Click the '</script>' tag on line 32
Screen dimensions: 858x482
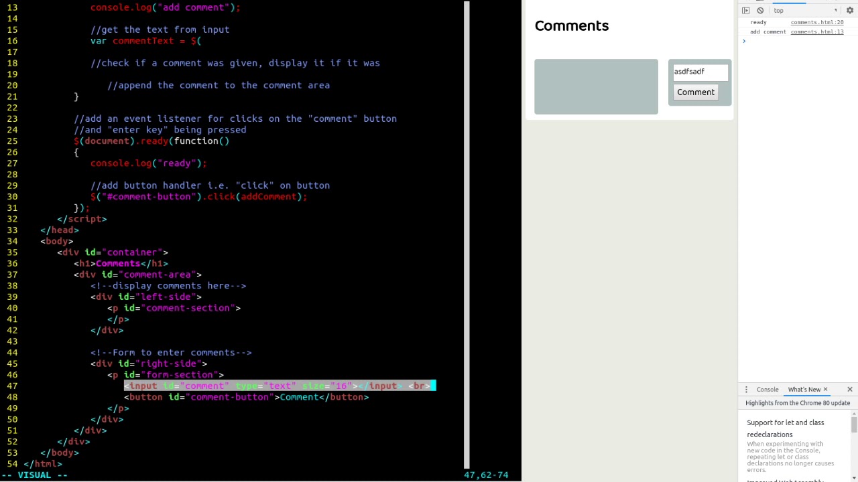(x=82, y=219)
